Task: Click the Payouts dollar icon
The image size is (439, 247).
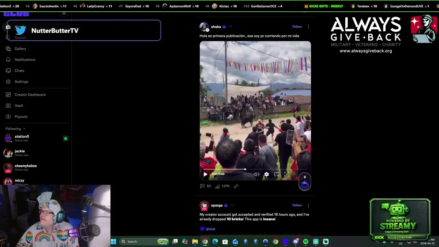Action: pyautogui.click(x=8, y=117)
